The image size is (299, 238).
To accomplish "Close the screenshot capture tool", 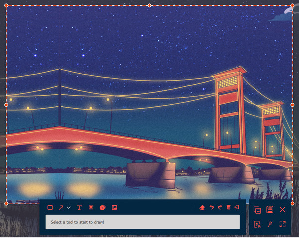I will 283,210.
